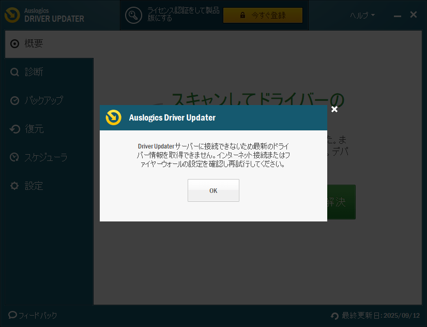427x327 pixels.
Task: Expand the ヘルプ help dropdown
Action: point(362,16)
